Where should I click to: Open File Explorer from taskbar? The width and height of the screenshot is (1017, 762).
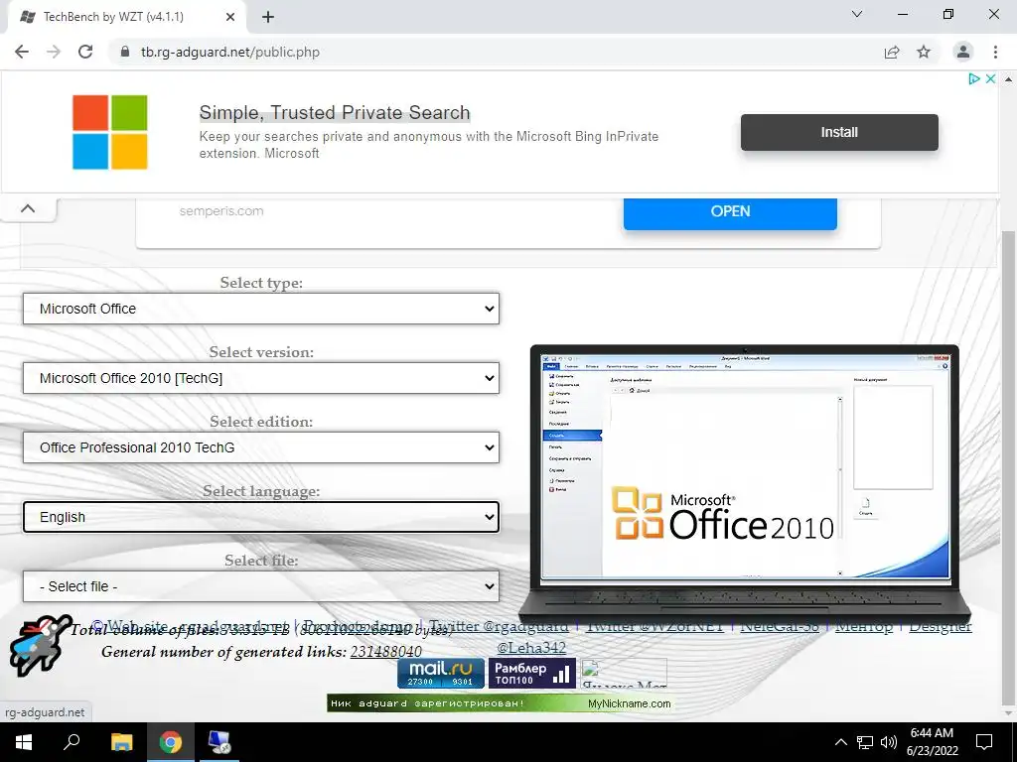click(121, 742)
